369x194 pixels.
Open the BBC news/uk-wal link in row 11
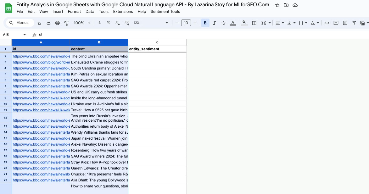(41, 110)
